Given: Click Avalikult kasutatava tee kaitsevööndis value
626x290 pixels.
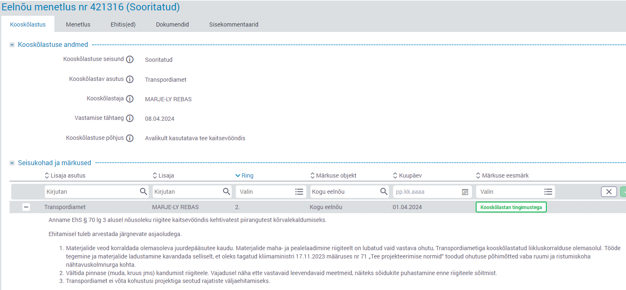Looking at the screenshot, I should pos(195,138).
